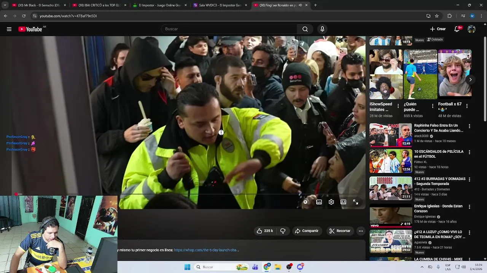This screenshot has width=487, height=273.
Task: Open the YouTube account avatar menu
Action: (x=471, y=29)
